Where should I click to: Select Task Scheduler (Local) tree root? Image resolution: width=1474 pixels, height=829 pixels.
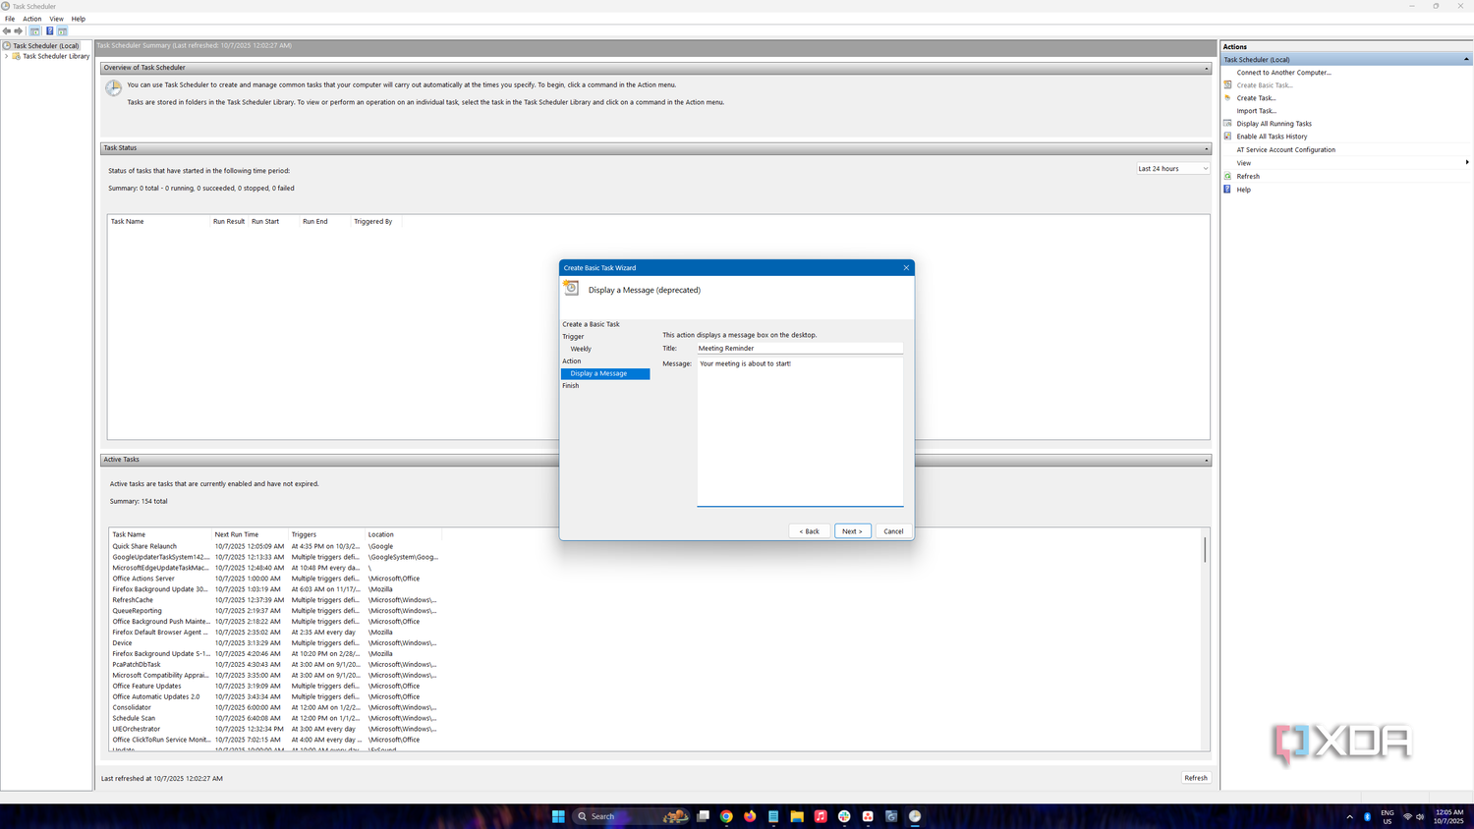45,46
